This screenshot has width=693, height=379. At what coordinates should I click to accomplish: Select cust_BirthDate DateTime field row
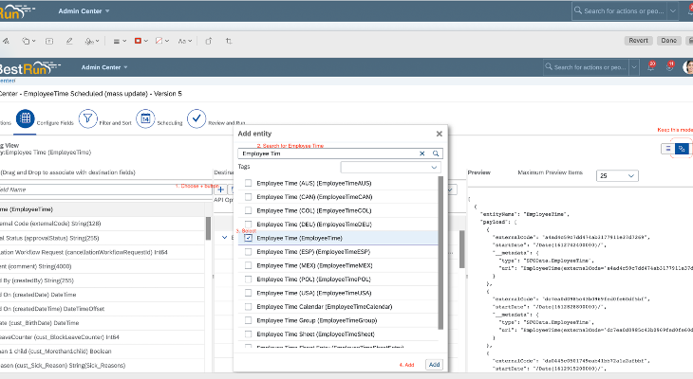tap(103, 323)
